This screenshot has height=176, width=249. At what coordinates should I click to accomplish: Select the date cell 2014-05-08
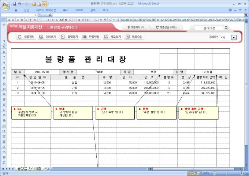point(42,72)
